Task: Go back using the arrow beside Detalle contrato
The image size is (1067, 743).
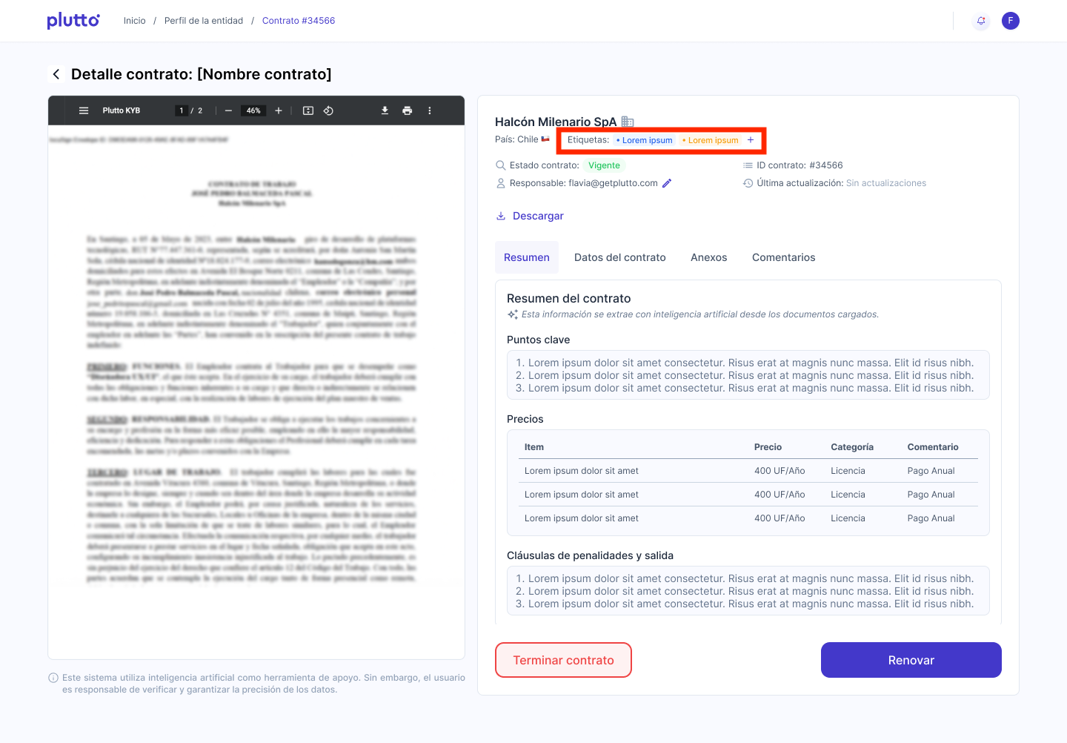Action: coord(56,74)
